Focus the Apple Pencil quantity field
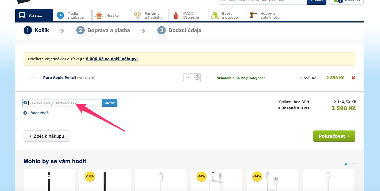Image resolution: width=380 pixels, height=191 pixels. coord(189,78)
